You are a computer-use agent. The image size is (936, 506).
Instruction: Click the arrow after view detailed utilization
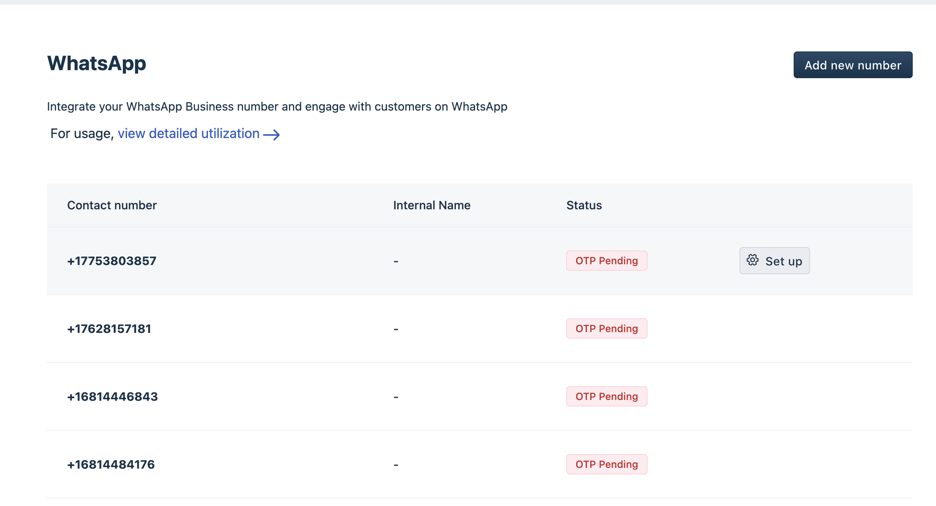(x=271, y=135)
